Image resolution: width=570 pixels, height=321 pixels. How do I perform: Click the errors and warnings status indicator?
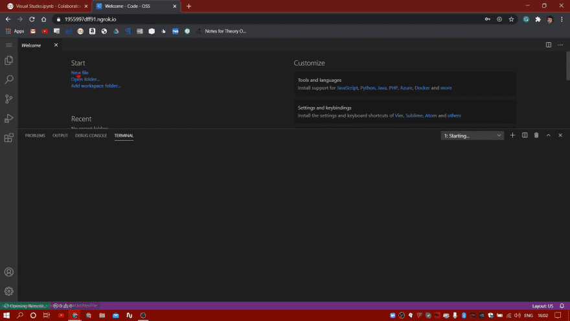point(63,305)
